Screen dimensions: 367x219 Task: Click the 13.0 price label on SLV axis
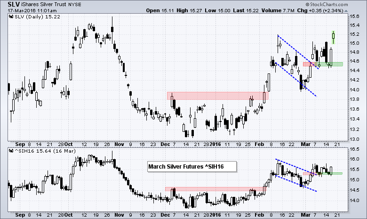tap(354, 139)
